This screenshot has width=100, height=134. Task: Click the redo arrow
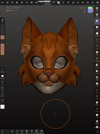[x=7, y=131]
